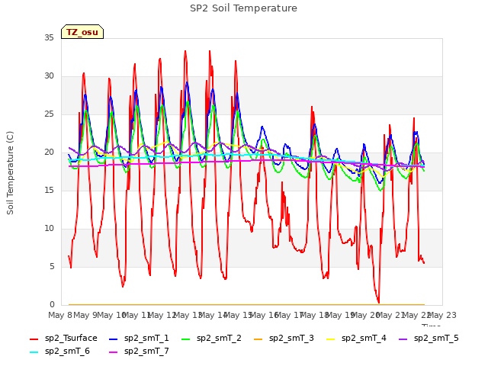The image size is (488, 366).
Task: Toggle the sp2_smT_1 legend entry
Action: click(x=139, y=338)
